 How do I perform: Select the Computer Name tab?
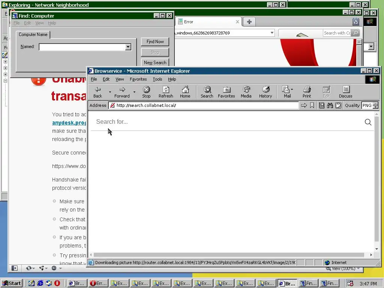click(x=33, y=34)
